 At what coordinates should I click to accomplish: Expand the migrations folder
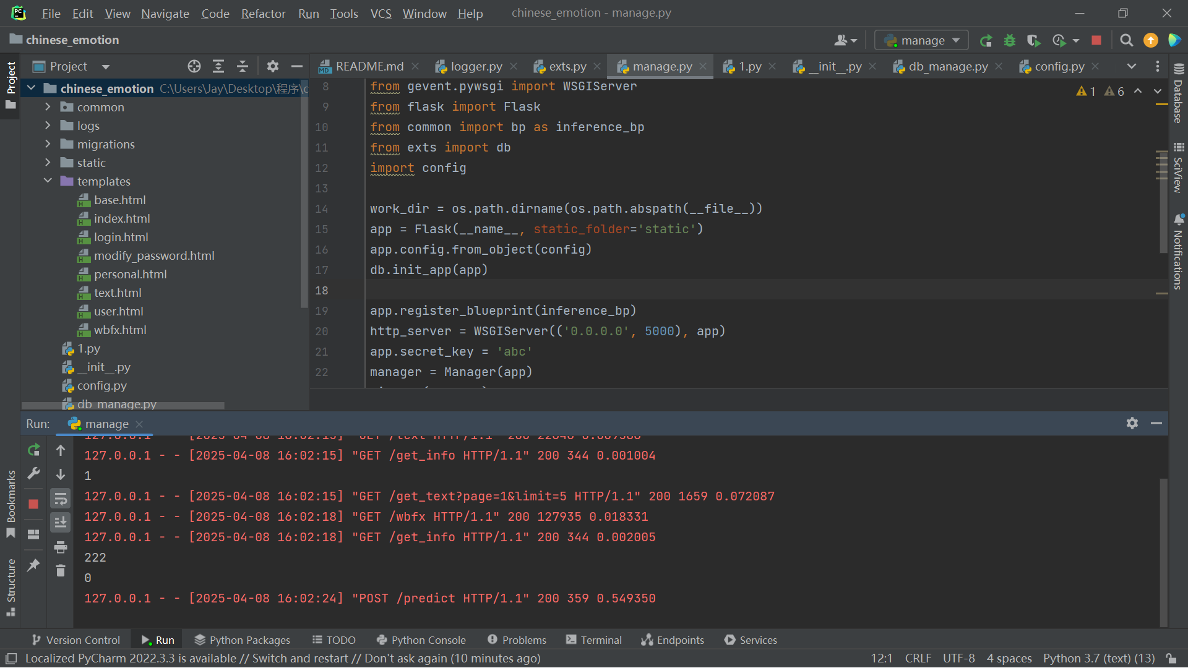pyautogui.click(x=48, y=144)
